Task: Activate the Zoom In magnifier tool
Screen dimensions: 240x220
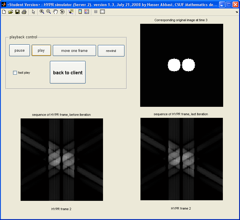Action: [42, 12]
